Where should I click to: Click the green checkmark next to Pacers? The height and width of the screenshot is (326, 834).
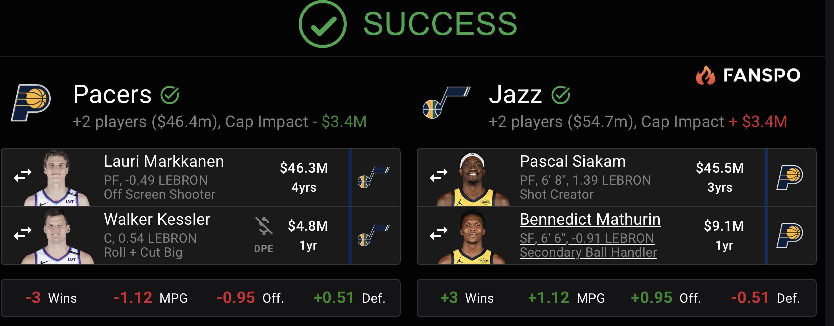170,95
